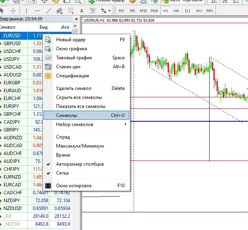
Task: Open Спецификация from context menu
Action: pyautogui.click(x=86, y=76)
